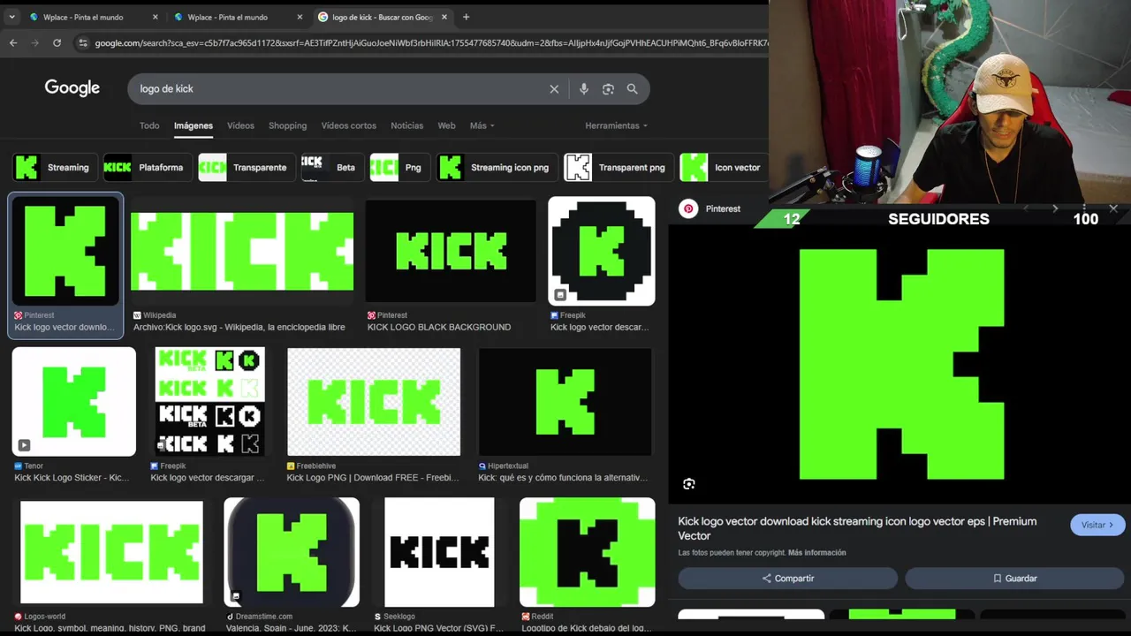Open Kick logo vector download title link
The image size is (1131, 636).
pos(857,528)
